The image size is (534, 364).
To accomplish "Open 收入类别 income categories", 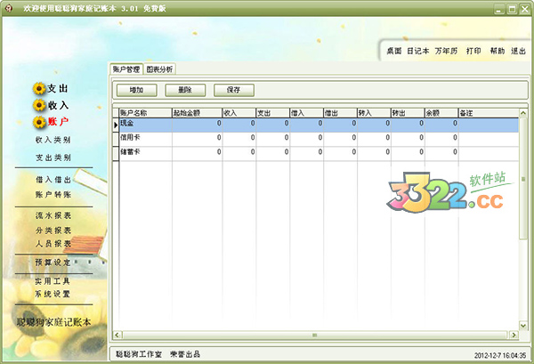I will pos(53,140).
